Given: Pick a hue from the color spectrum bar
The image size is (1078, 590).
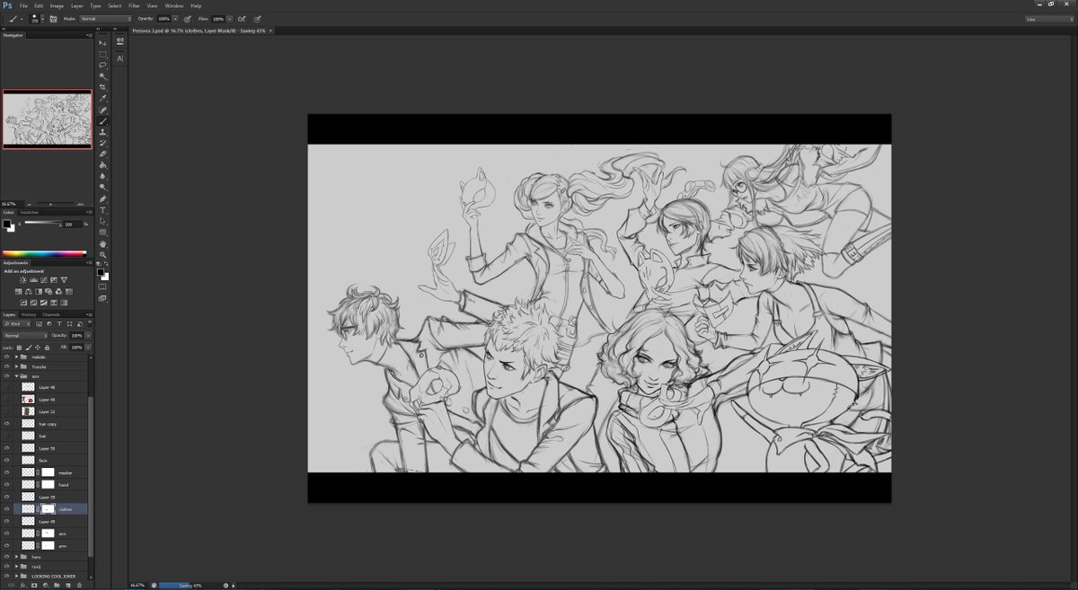Looking at the screenshot, I should coord(45,254).
